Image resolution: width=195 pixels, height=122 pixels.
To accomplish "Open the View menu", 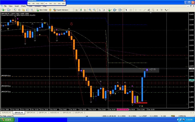I will tap(11, 6).
